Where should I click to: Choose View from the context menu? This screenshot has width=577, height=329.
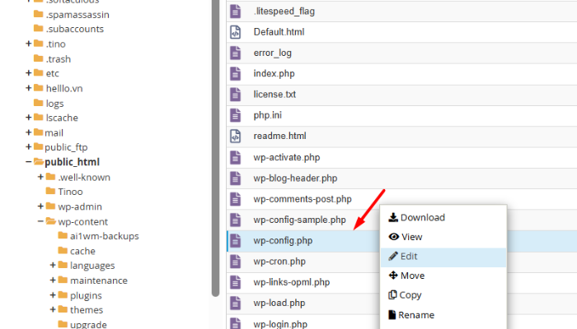click(443, 237)
